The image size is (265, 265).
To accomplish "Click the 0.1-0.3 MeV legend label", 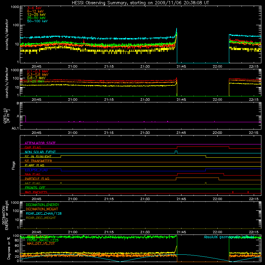I will pyautogui.click(x=38, y=71).
